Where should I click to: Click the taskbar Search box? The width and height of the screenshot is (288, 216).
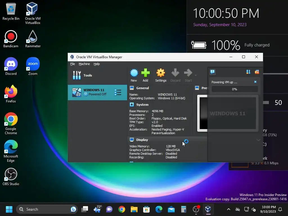(x=47, y=209)
